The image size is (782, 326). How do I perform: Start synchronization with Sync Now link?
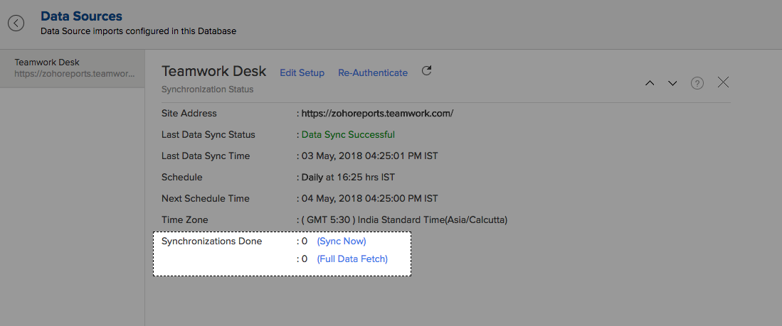[x=342, y=241]
